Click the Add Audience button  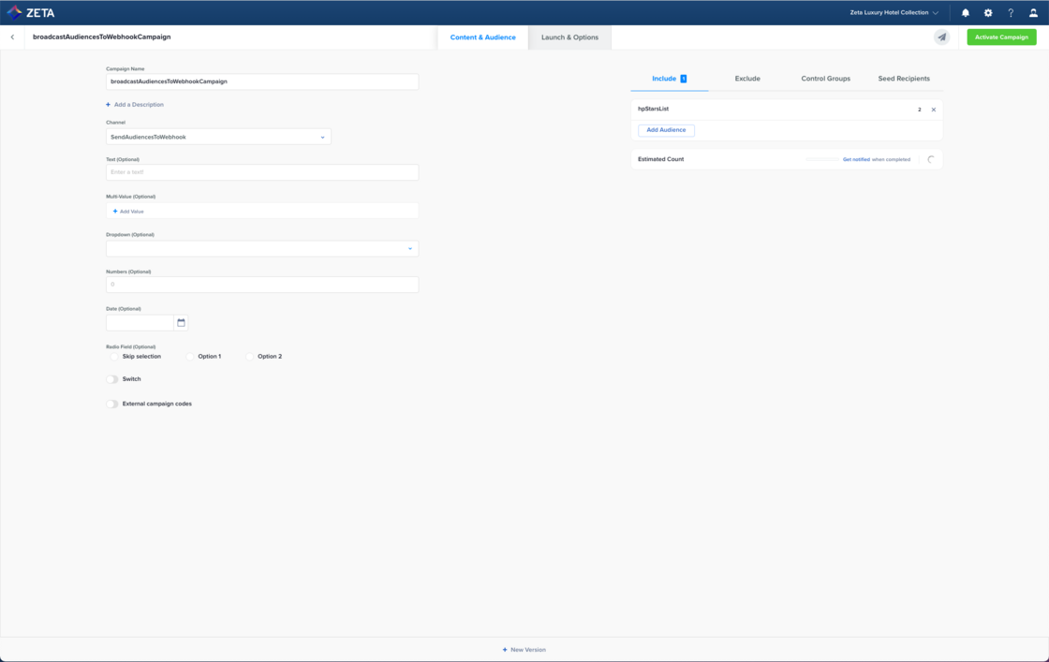(666, 130)
